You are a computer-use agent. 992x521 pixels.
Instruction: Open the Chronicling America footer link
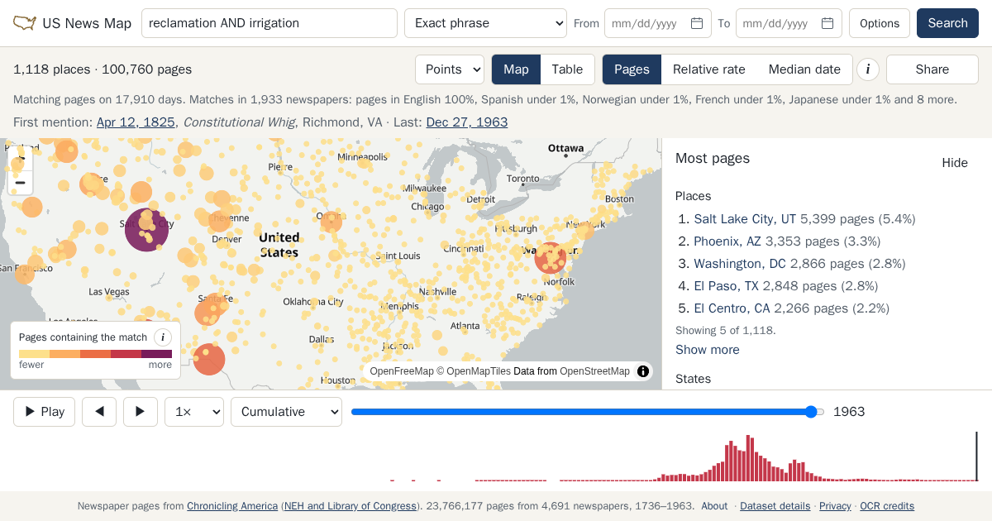(x=232, y=506)
